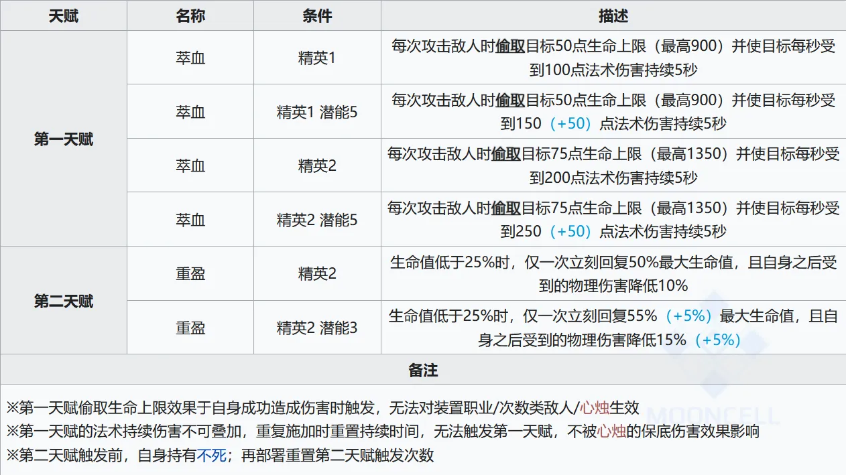Click the 偷取 link in 精英1 row

510,47
